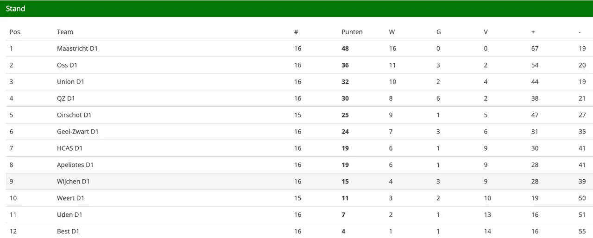
Task: Open the Apeliotes D1 team entry
Action: pyautogui.click(x=76, y=165)
